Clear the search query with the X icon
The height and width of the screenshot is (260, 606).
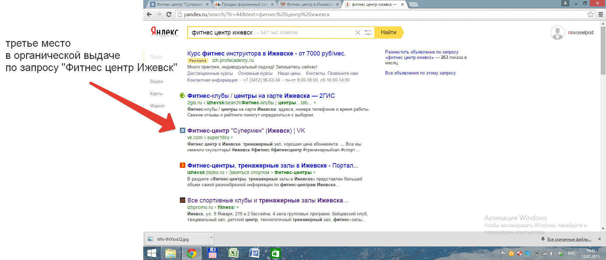pyautogui.click(x=358, y=32)
